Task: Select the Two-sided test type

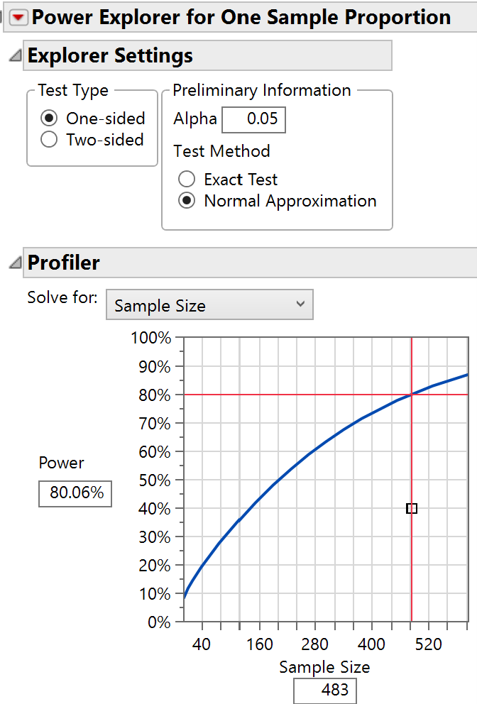Action: click(48, 140)
